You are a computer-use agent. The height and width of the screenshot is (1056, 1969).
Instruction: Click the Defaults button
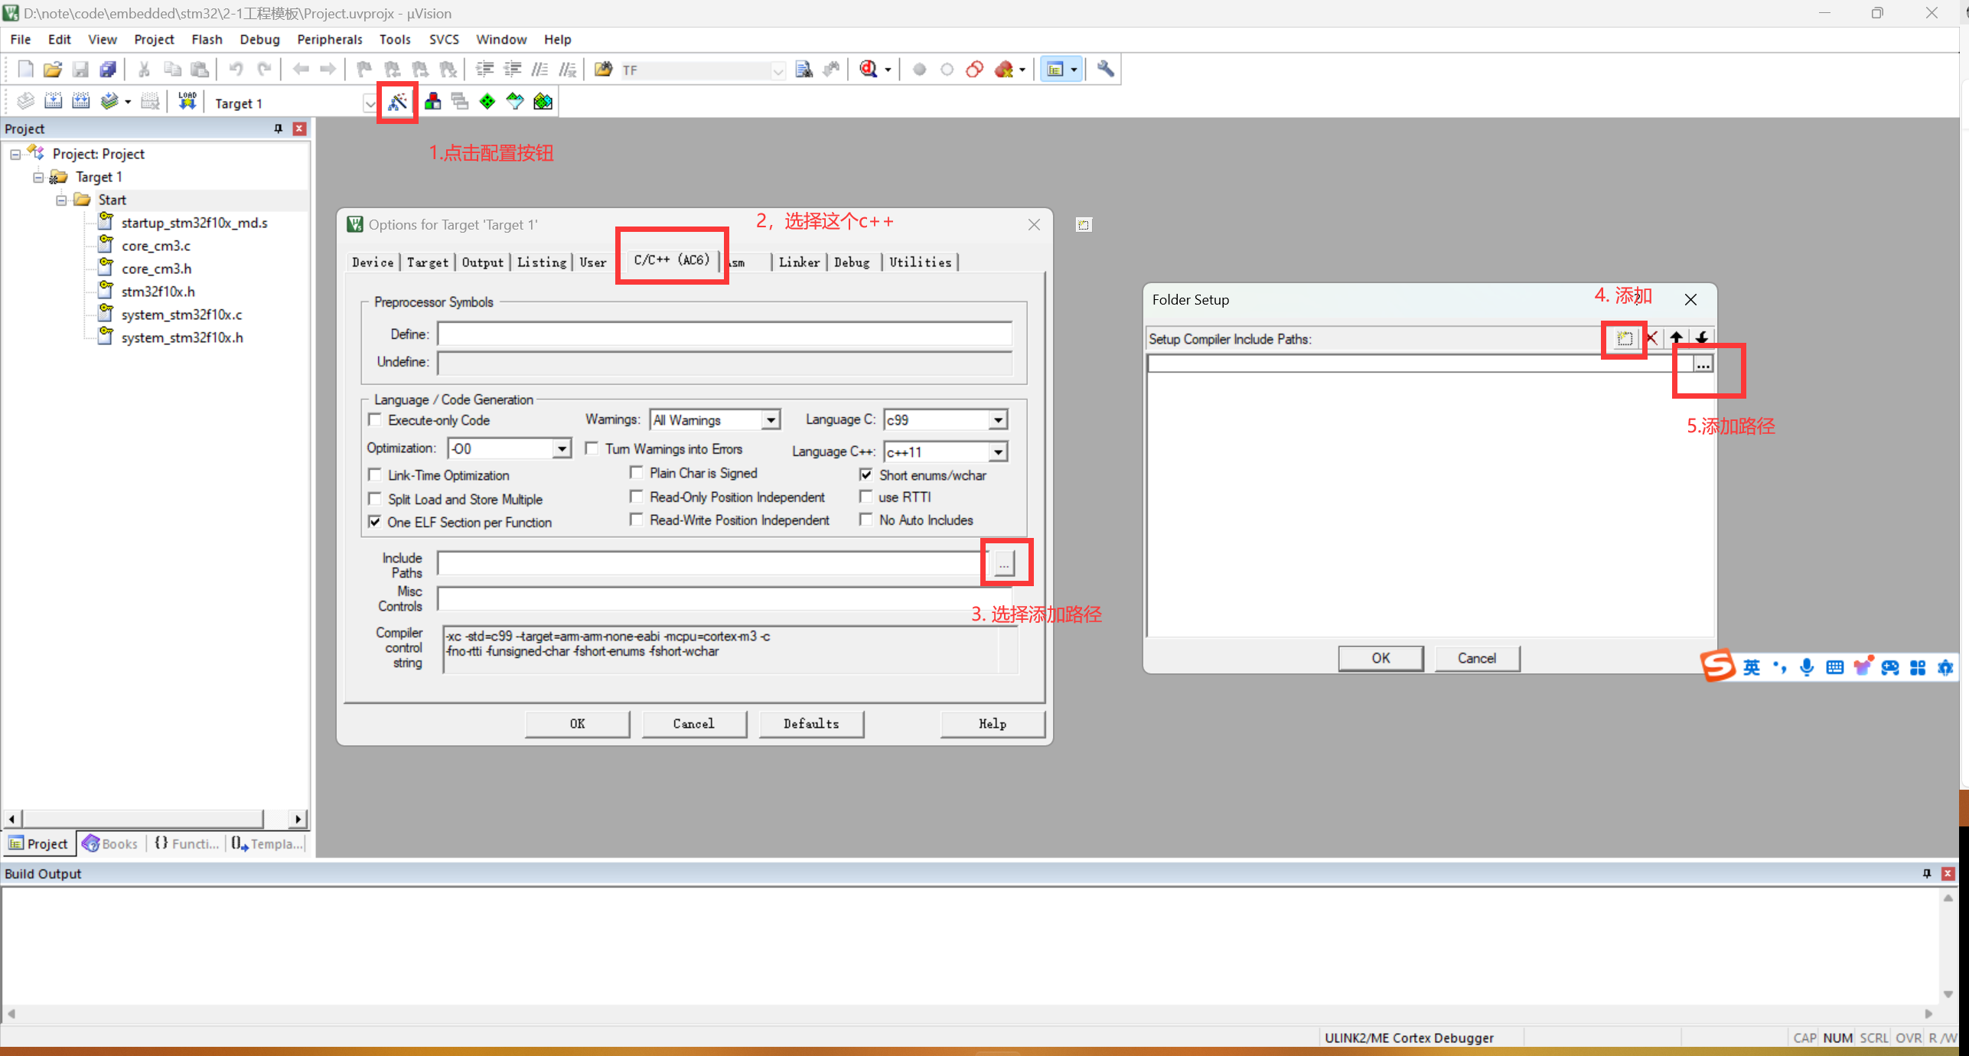click(811, 723)
